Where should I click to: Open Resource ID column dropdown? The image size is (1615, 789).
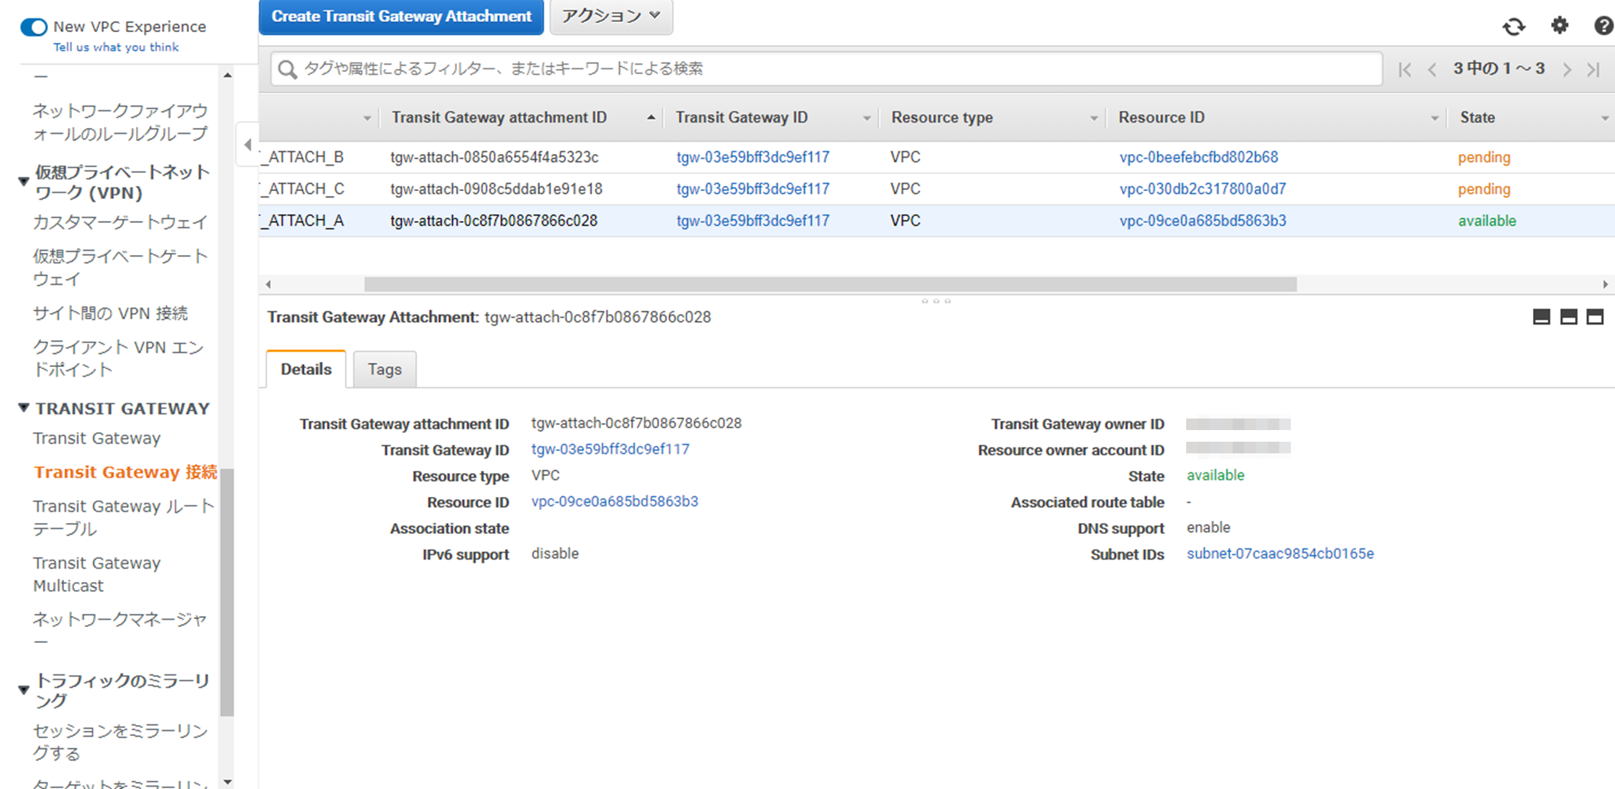point(1434,118)
